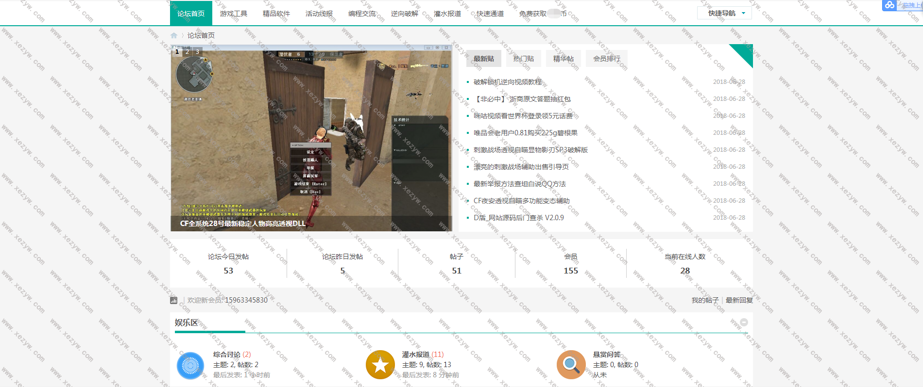Collapse the 娱乐区 section

tap(744, 322)
